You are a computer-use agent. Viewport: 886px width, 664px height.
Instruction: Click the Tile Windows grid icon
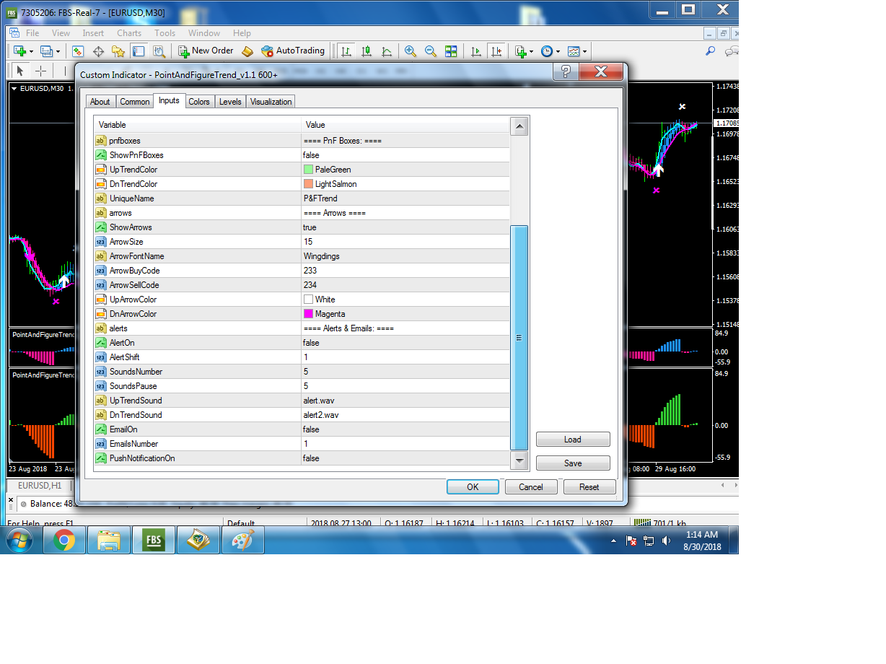point(451,51)
